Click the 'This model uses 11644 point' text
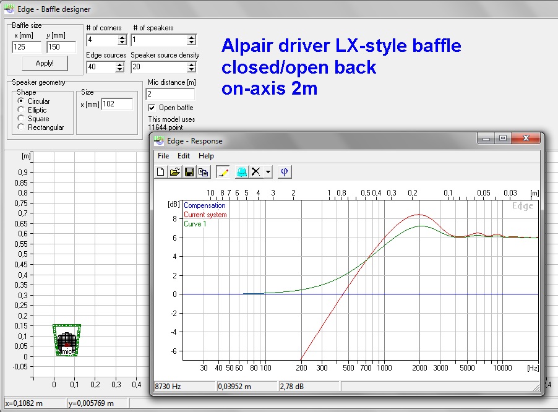This screenshot has width=558, height=412. [x=171, y=123]
